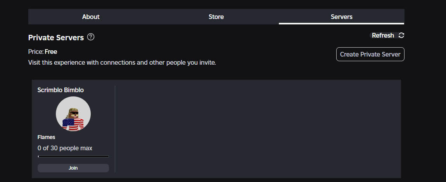Click the Create Private Server button

[370, 54]
